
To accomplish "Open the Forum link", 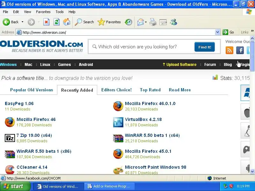I will pos(210,65).
